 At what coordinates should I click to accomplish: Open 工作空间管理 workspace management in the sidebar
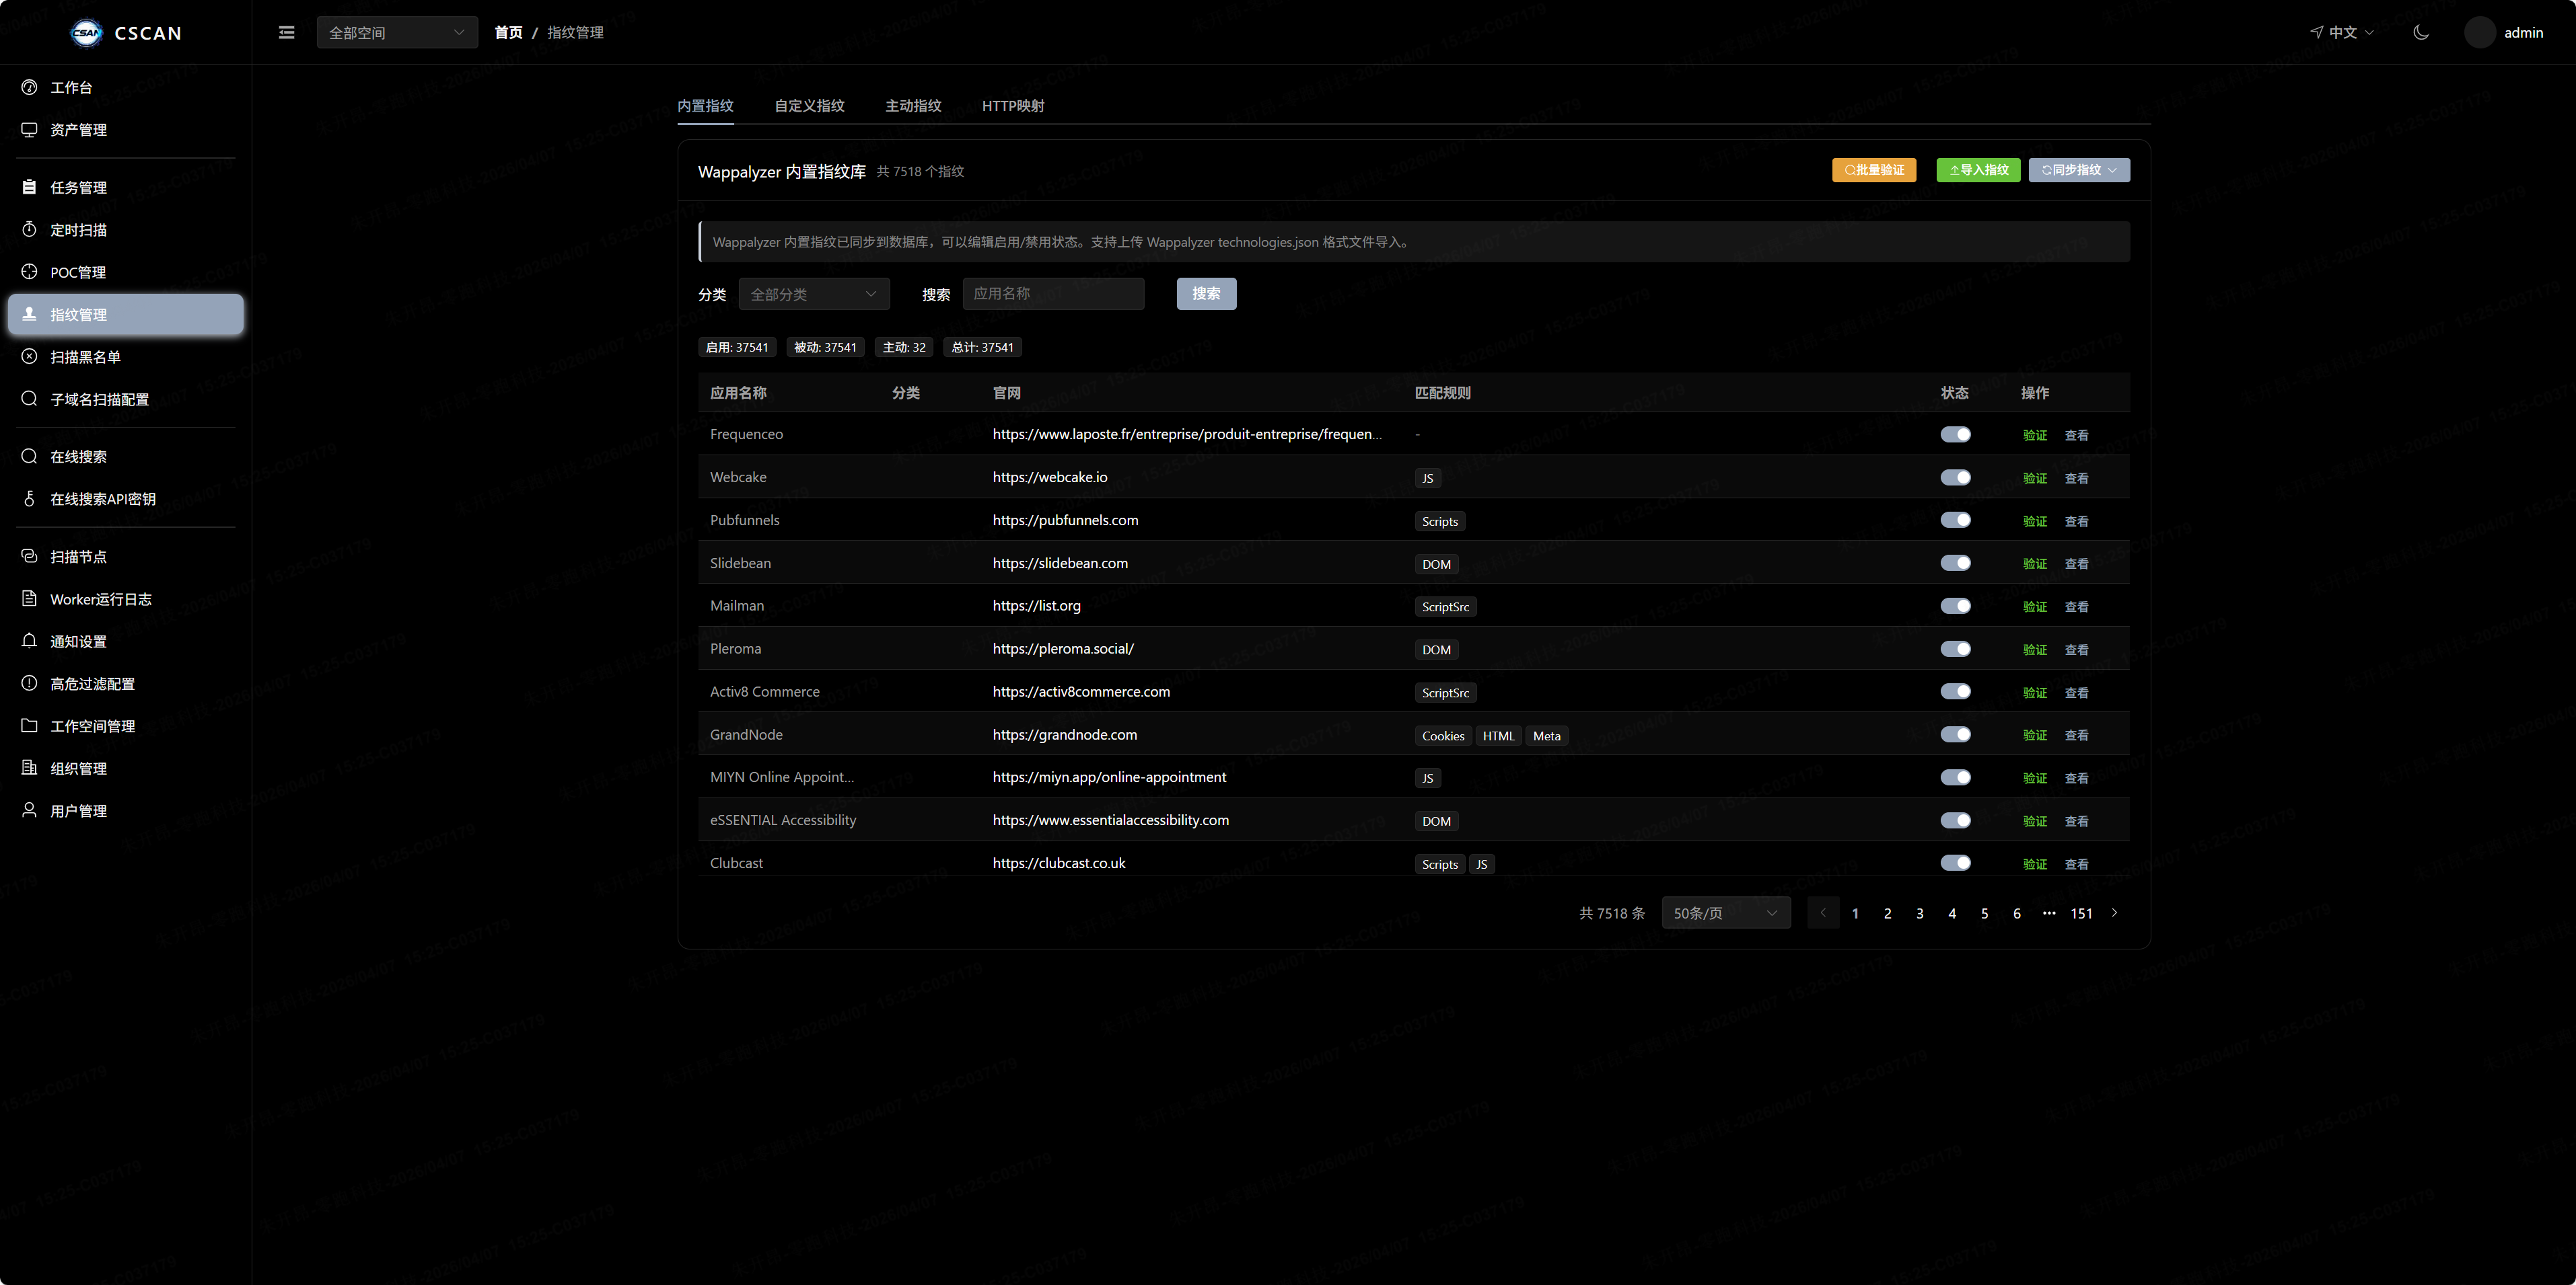[126, 726]
